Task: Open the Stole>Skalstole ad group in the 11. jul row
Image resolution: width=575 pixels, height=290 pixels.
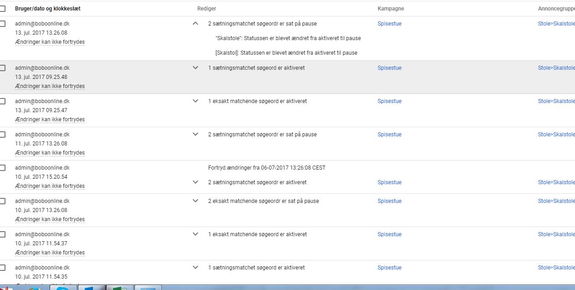Action: click(556, 135)
